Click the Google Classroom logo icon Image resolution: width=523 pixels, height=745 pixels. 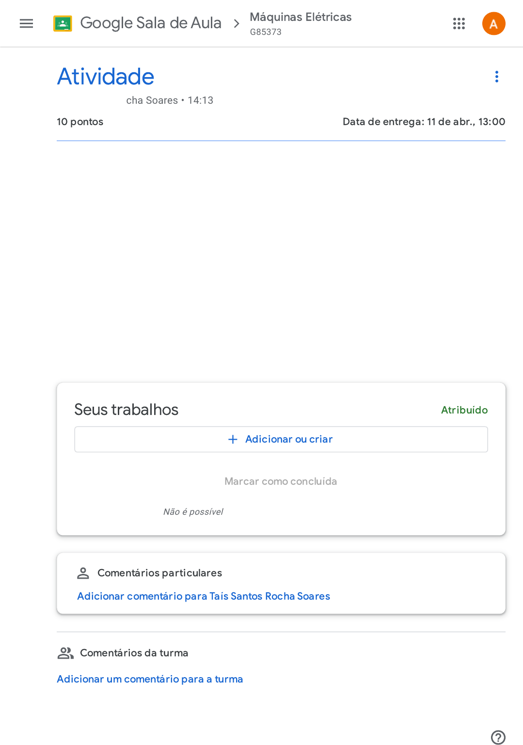(63, 23)
